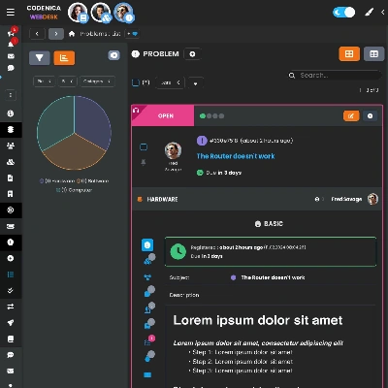The image size is (388, 388).
Task: Click the chart panel settings button
Action: pos(113,55)
